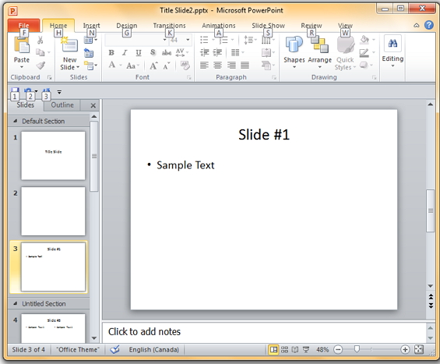
Task: Toggle Center text alignment
Action: [217, 65]
